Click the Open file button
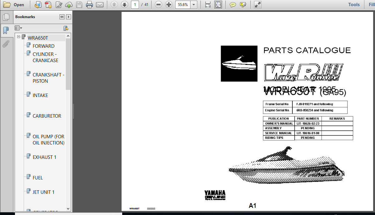 pyautogui.click(x=14, y=5)
